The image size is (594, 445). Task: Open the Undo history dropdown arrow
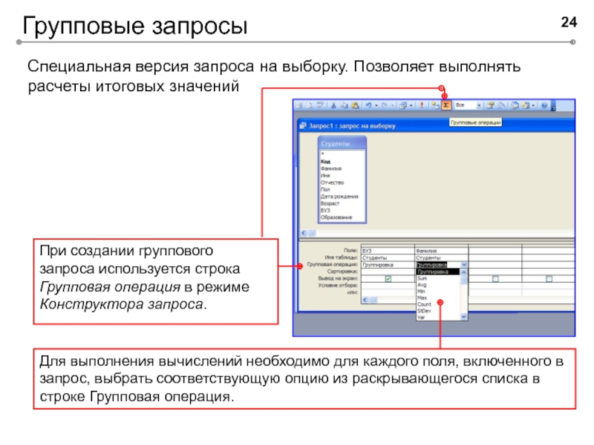[x=376, y=105]
